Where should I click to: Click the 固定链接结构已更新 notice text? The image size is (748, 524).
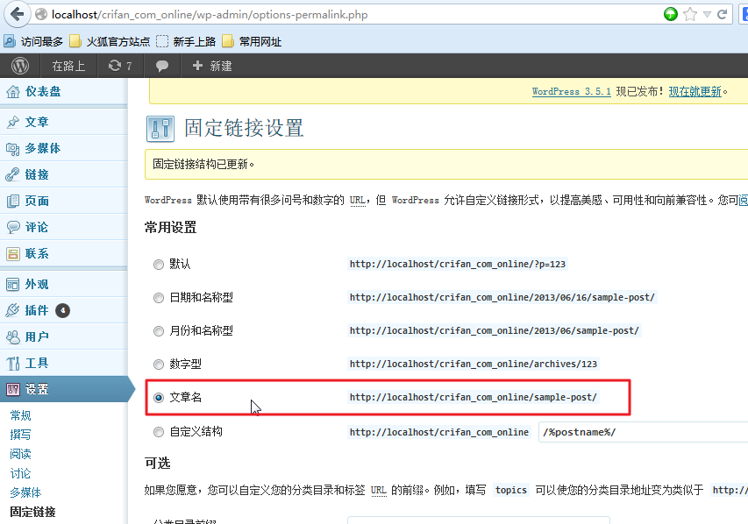click(203, 164)
